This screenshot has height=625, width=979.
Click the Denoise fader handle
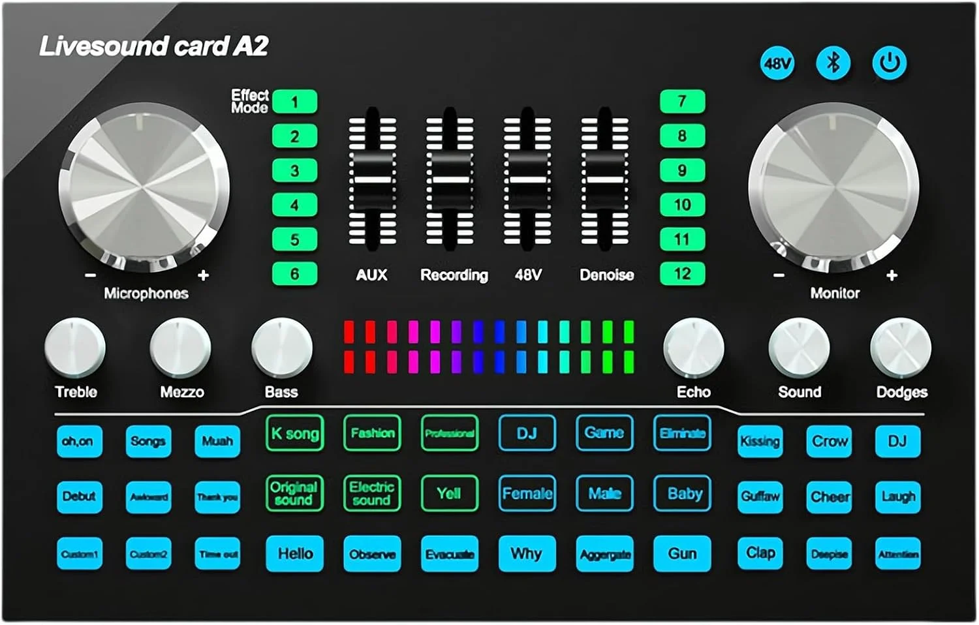coord(605,179)
